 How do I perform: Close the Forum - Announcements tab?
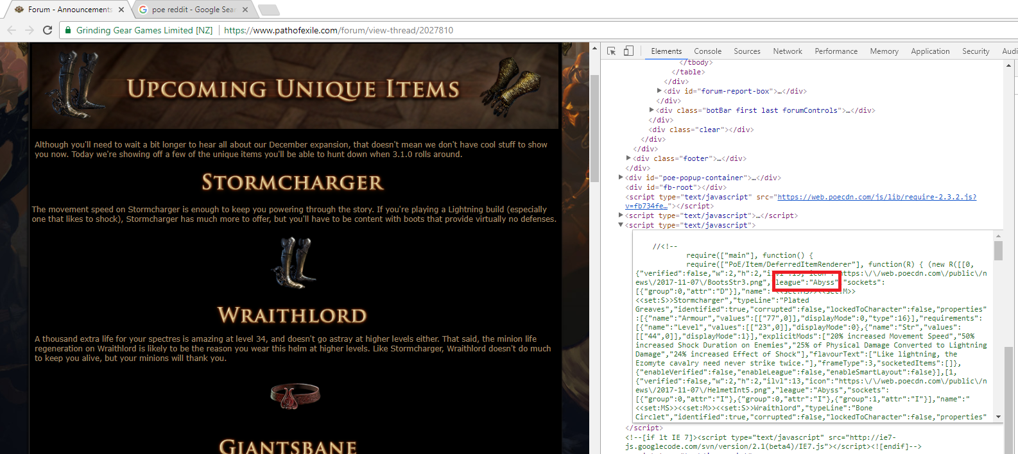click(121, 10)
